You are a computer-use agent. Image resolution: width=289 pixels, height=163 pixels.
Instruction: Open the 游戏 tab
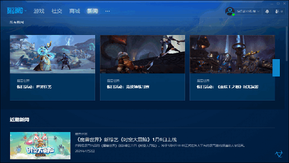39,11
